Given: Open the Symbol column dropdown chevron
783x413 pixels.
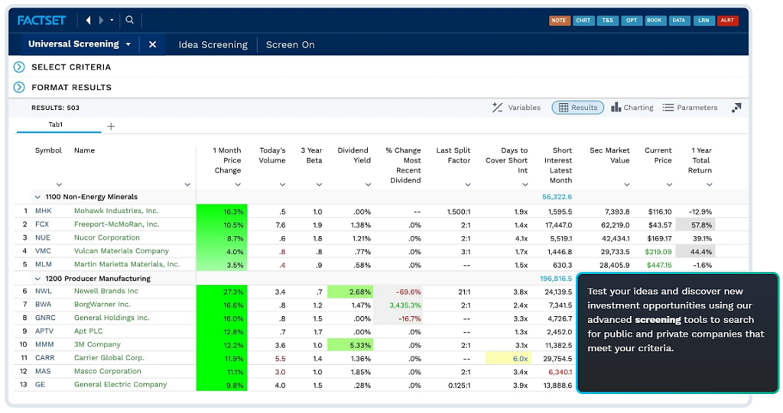Looking at the screenshot, I should pyautogui.click(x=59, y=185).
